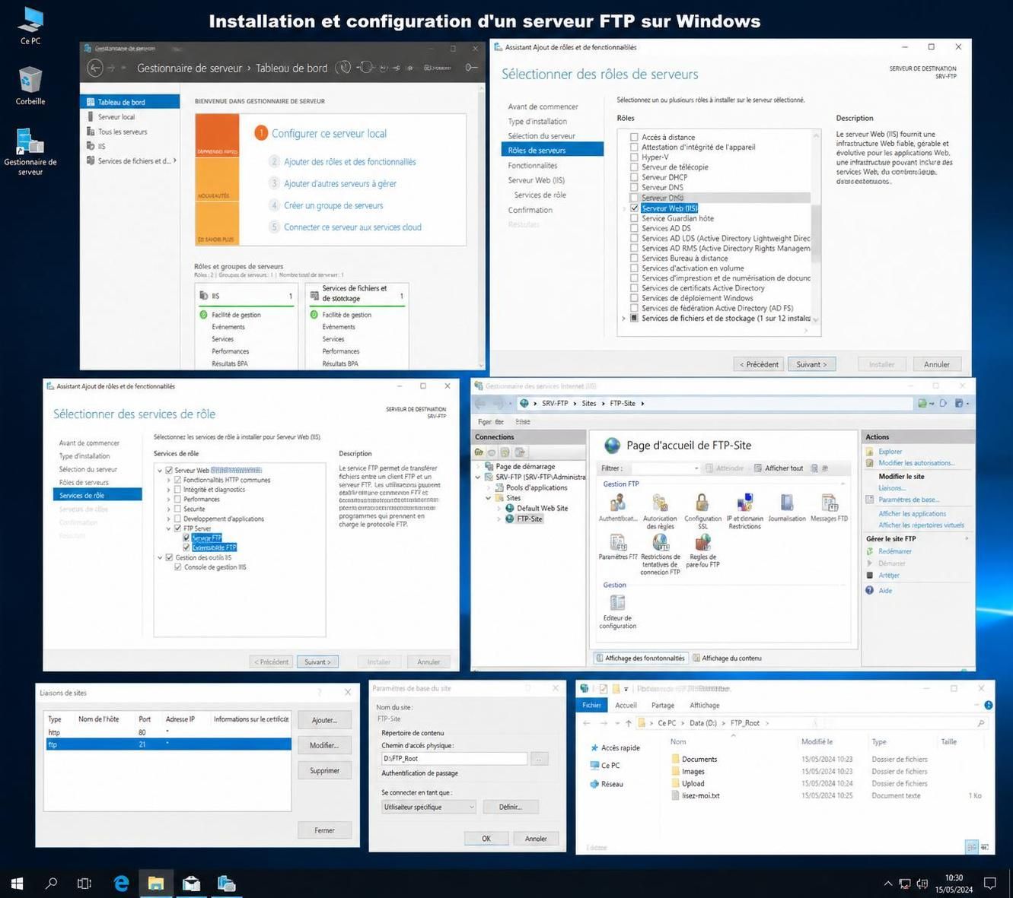This screenshot has height=898, width=1013.
Task: Open Restrictions de tentatives de connexion FTP
Action: click(x=660, y=541)
